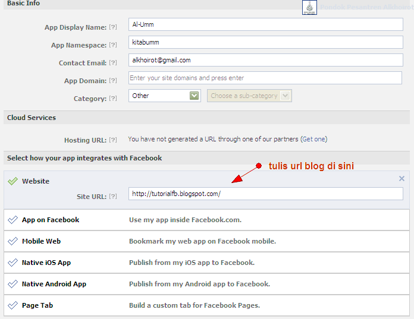Click the Contact Email input field
Image resolution: width=414 pixels, height=319 pixels.
point(266,60)
